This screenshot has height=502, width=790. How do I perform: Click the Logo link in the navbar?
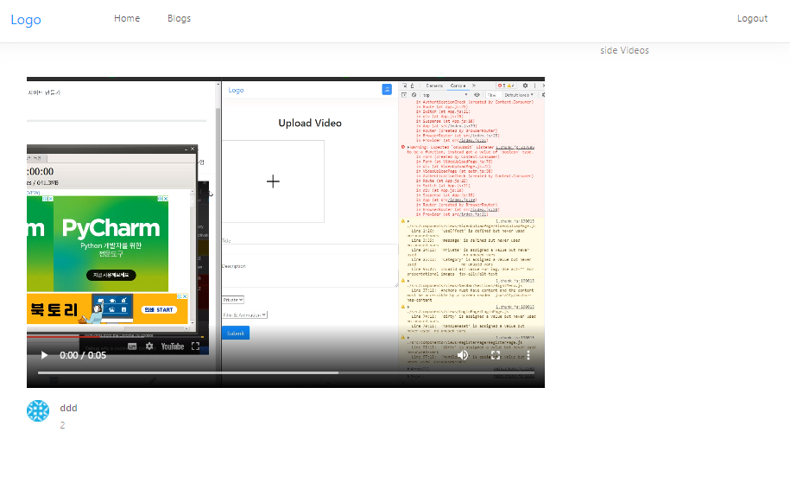pyautogui.click(x=26, y=20)
